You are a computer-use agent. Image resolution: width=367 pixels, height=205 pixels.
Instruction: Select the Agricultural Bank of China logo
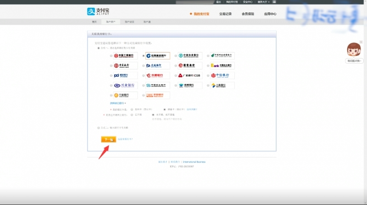[x=190, y=56]
